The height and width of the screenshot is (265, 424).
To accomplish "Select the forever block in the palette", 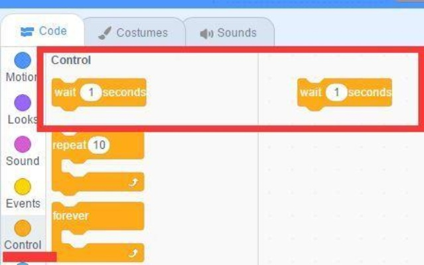I will coord(98,232).
